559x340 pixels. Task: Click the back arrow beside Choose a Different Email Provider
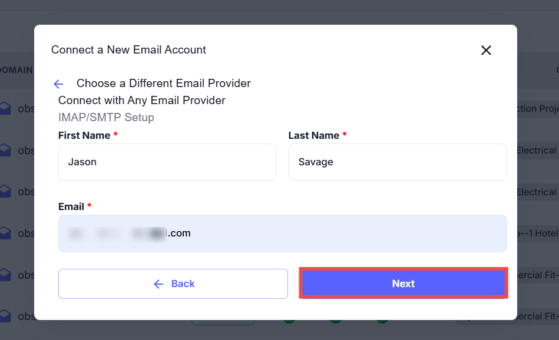point(58,84)
